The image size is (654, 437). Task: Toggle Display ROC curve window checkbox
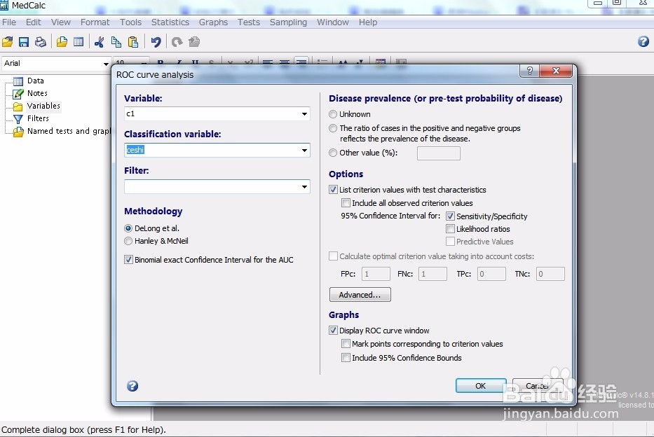coord(333,331)
